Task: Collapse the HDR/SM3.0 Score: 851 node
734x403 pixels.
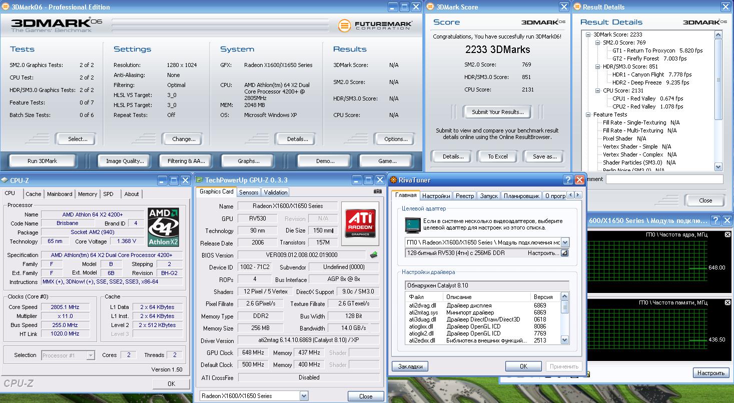Action: pos(598,66)
